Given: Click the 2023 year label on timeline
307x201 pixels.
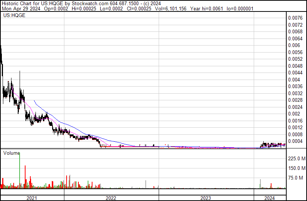Looking at the screenshot, I should click(x=206, y=198).
